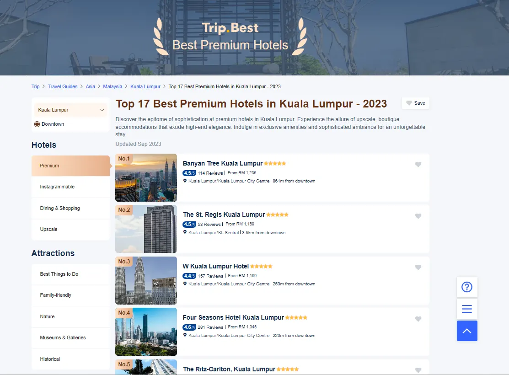Click the scroll-to-top arrow button
The height and width of the screenshot is (375, 509).
pos(467,331)
